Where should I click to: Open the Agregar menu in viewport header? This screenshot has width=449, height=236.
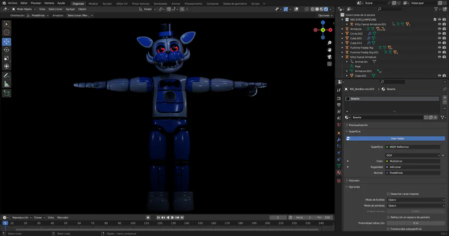(70, 9)
